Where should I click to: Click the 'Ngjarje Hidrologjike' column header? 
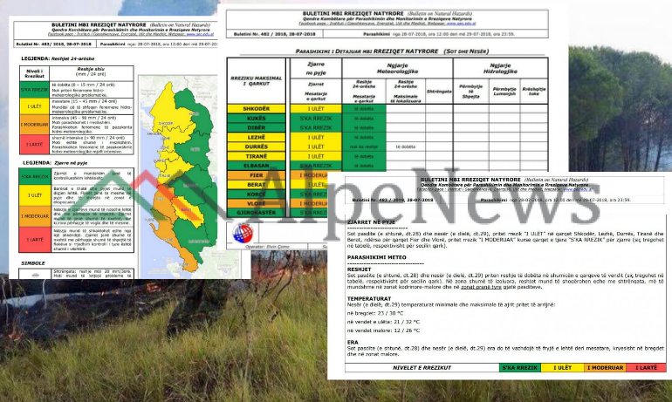500,69
